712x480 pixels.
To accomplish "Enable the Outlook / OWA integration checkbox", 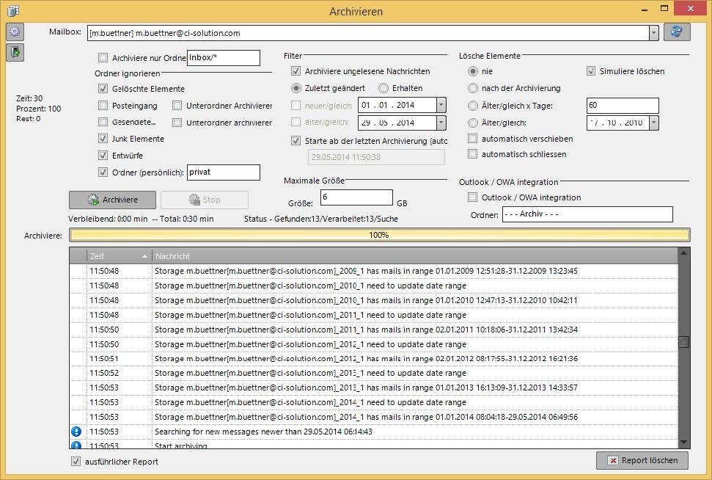I will 473,197.
